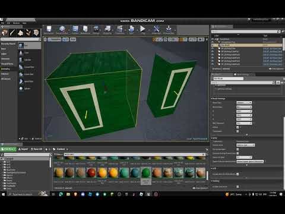Toggle visibility eye of selected Box Brush row
This screenshot has width=285, height=214.
click(x=213, y=45)
